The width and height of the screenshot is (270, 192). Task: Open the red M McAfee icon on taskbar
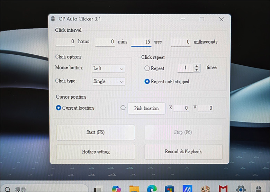223,189
